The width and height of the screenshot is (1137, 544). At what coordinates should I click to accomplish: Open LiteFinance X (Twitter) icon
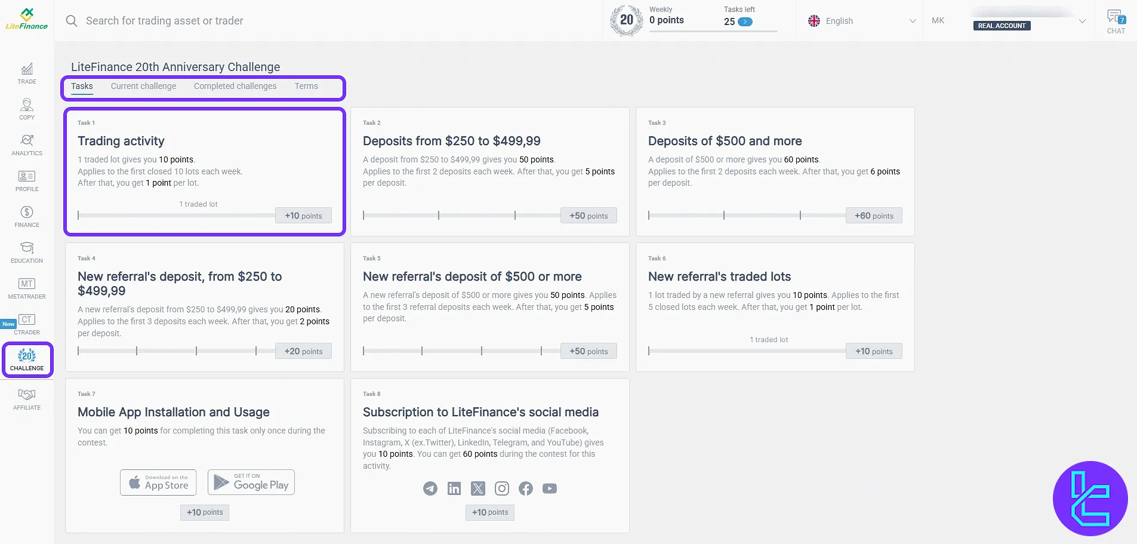point(478,488)
